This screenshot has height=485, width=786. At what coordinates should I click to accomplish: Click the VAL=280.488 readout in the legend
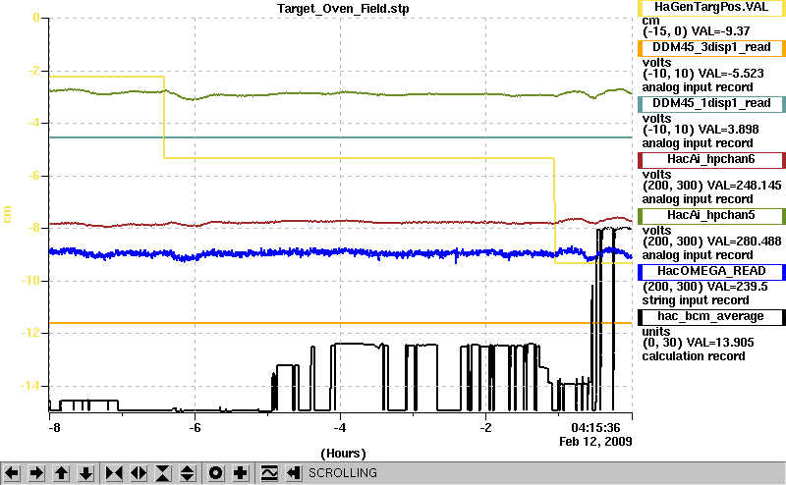click(x=745, y=242)
